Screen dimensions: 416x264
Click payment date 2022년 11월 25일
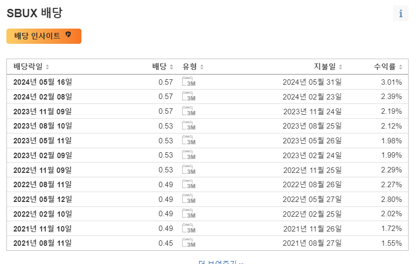coord(312,170)
